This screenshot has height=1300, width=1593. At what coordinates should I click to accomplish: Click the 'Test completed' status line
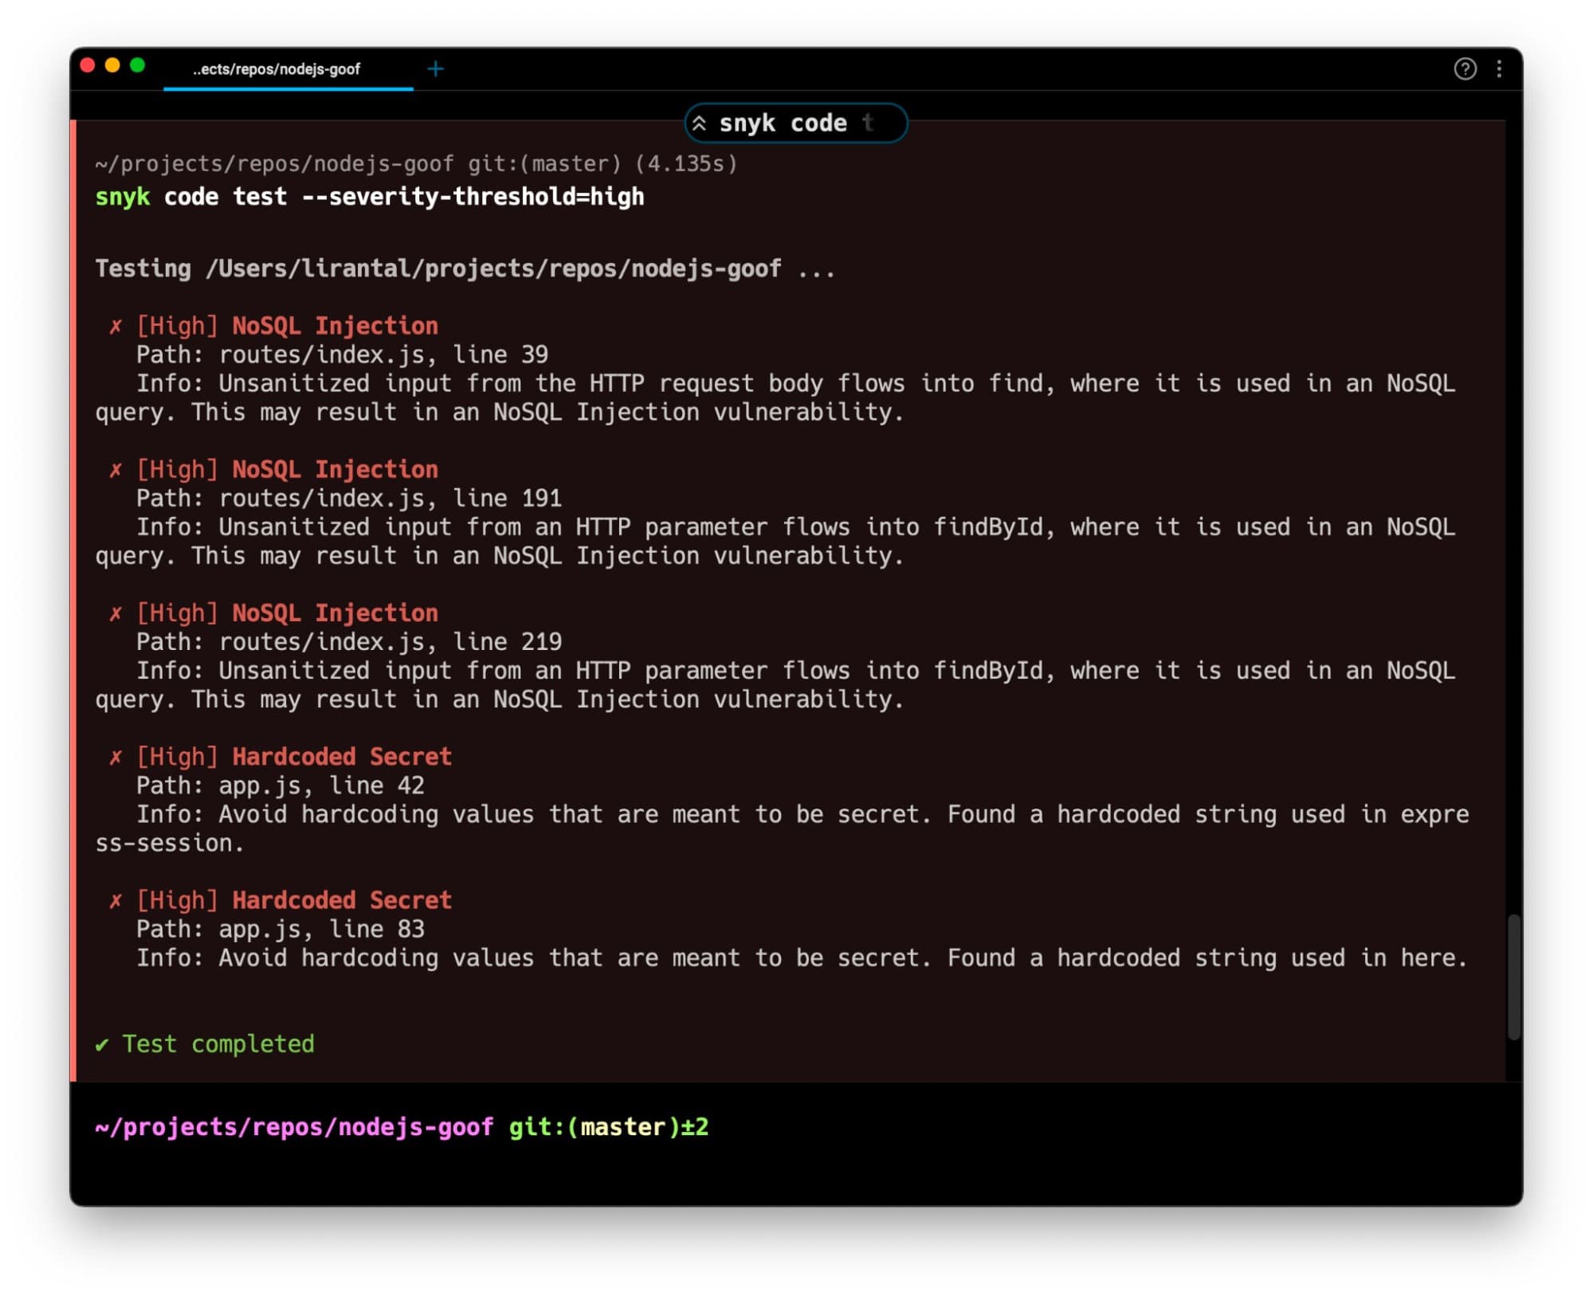click(205, 1044)
